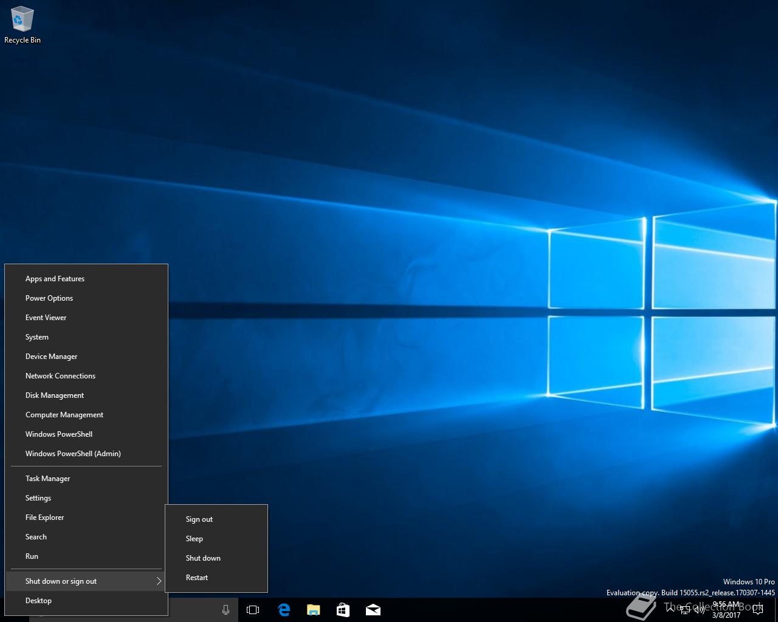Select System in the menu

tap(86, 337)
